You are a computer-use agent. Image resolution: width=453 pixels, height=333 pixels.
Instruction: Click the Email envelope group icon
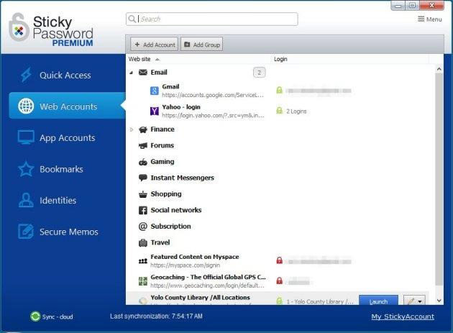[x=143, y=72]
